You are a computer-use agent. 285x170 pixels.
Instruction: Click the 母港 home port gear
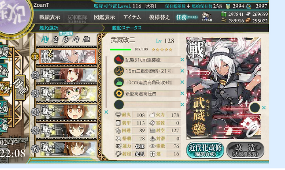point(20,88)
